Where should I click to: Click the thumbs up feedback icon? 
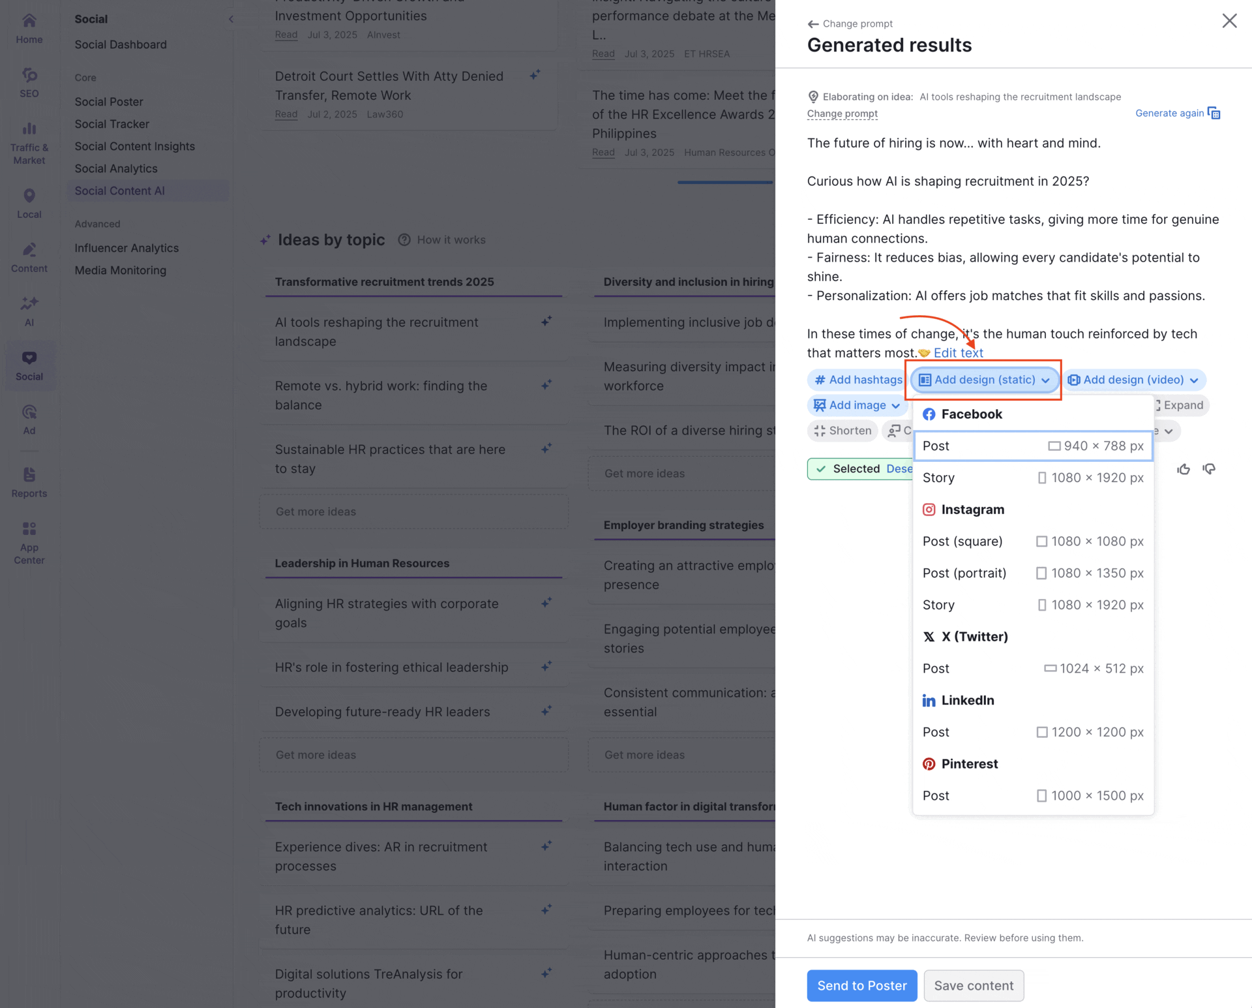[x=1184, y=469]
